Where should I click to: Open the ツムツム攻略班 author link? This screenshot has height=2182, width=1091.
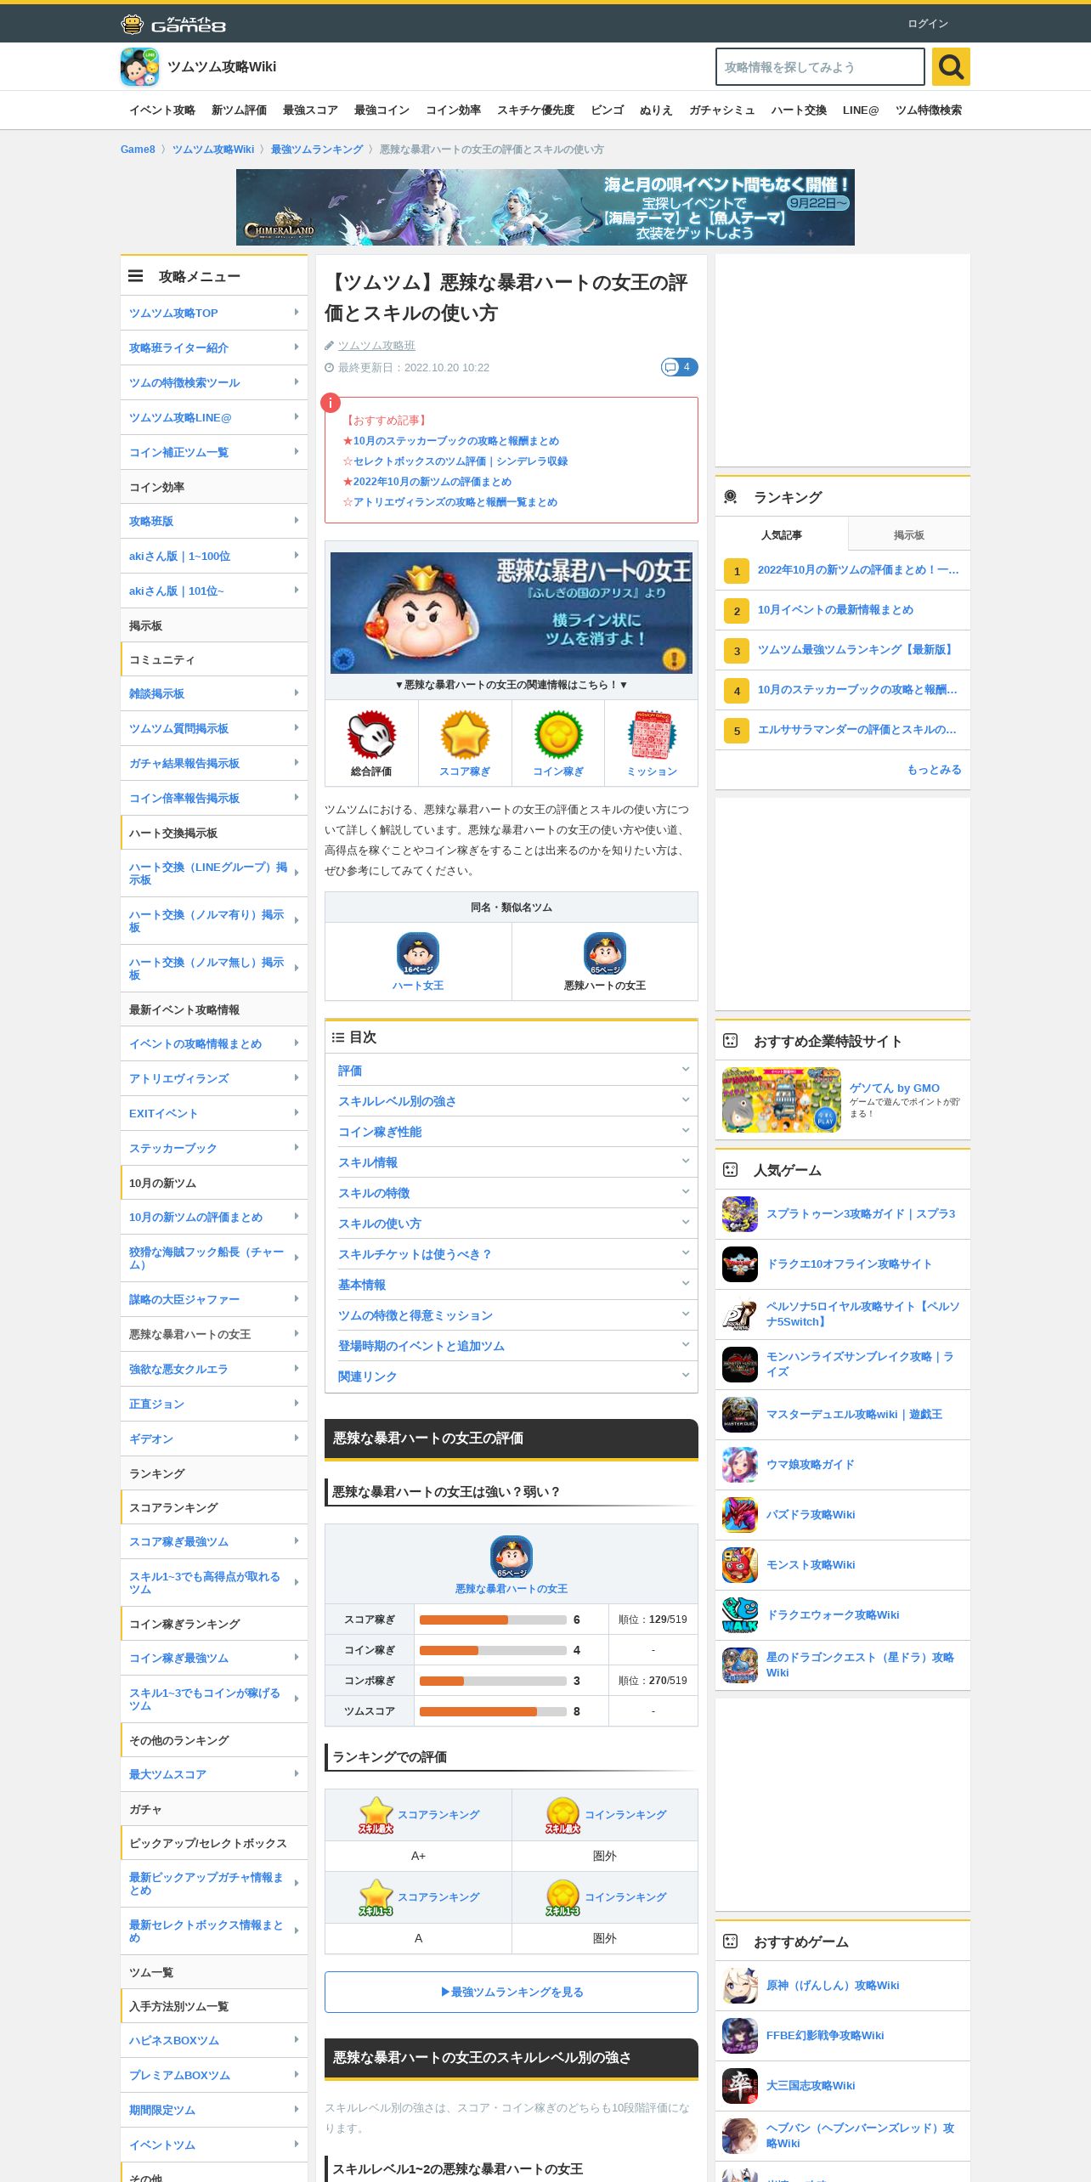click(x=376, y=346)
